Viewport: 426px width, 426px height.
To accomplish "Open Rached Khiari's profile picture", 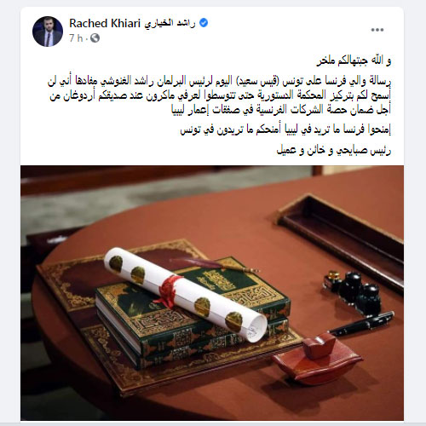I will pyautogui.click(x=48, y=32).
